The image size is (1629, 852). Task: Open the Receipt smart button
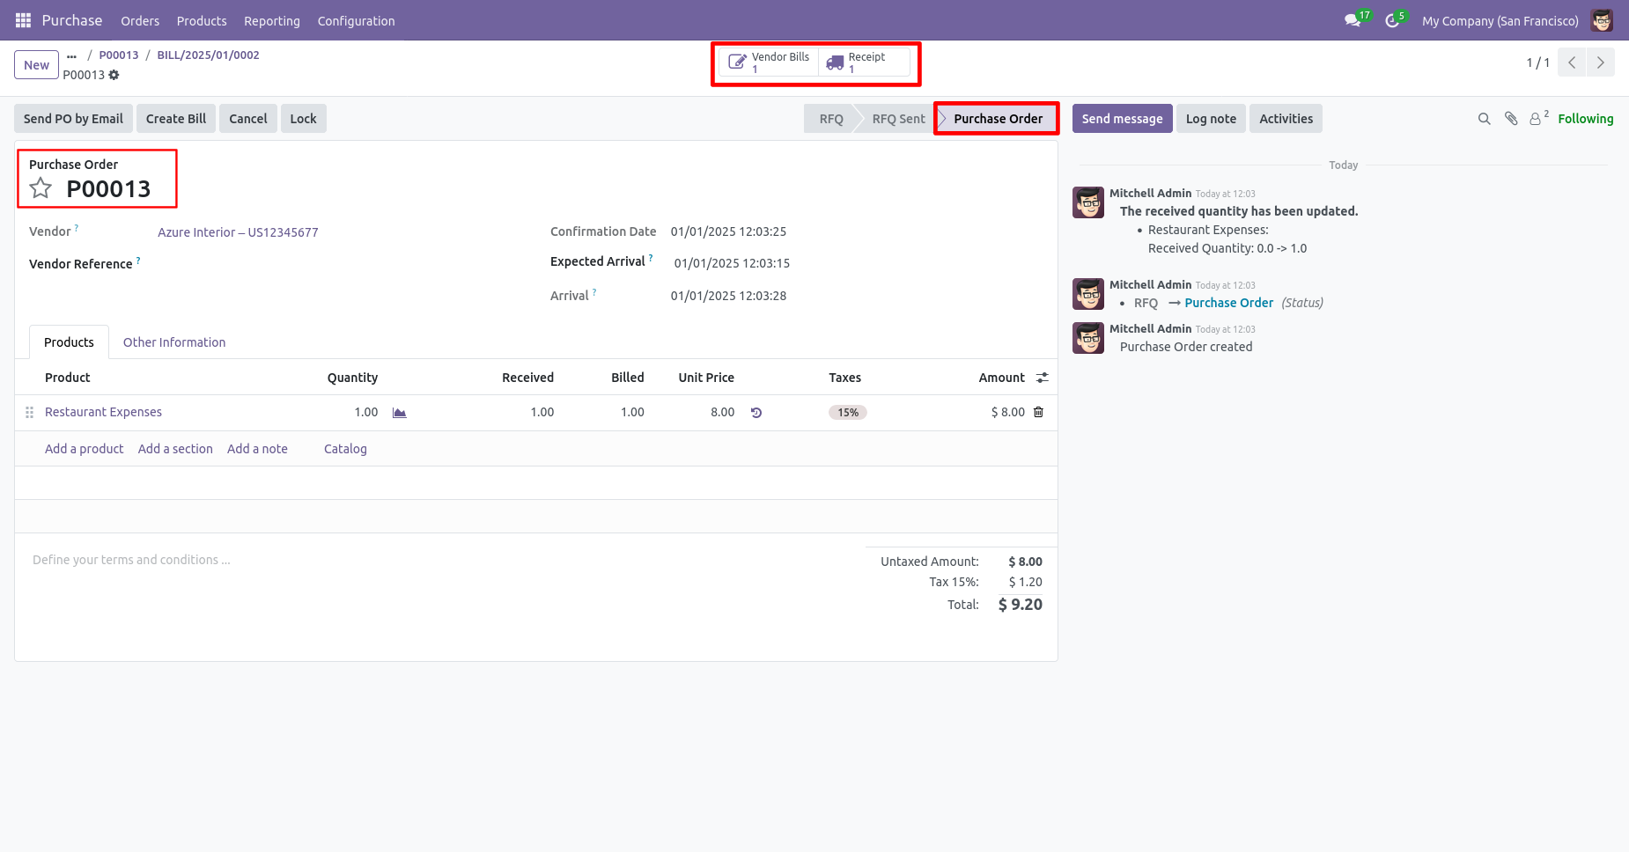(x=865, y=62)
